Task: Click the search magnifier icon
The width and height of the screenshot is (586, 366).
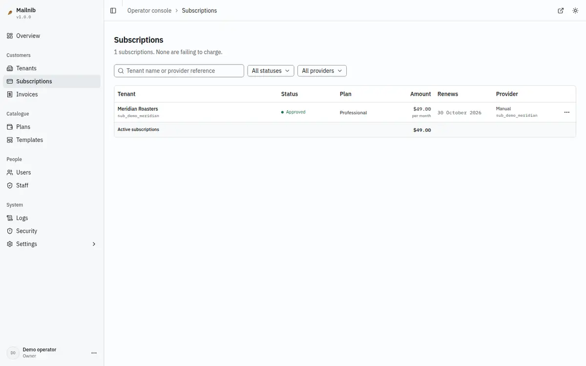Action: tap(121, 71)
